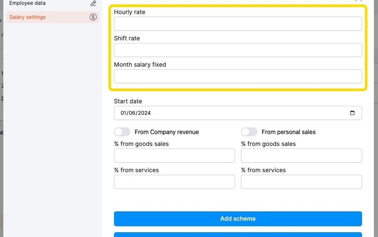Enable the From personal sales toggle
378x237 pixels.
249,132
